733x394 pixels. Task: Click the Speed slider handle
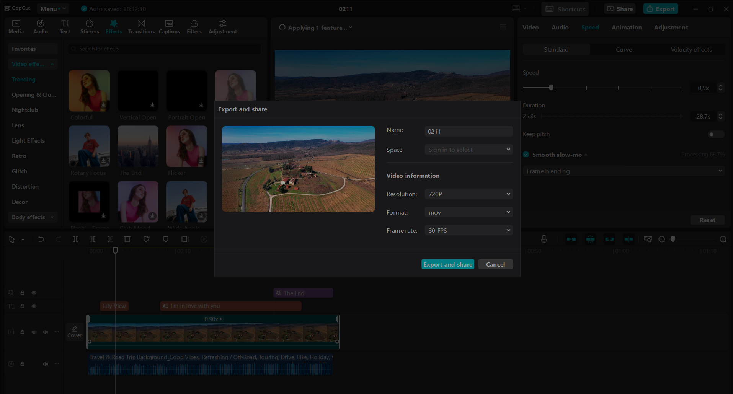pyautogui.click(x=551, y=88)
